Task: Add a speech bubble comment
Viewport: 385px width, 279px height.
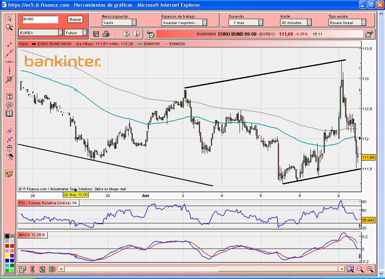Action: pos(9,105)
